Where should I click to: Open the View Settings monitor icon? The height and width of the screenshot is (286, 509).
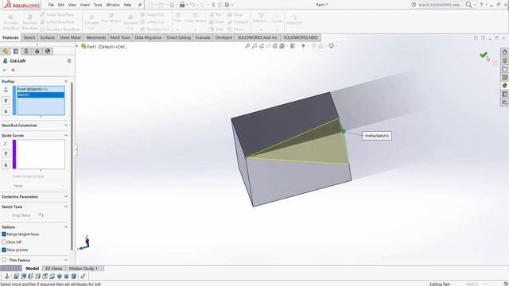pos(331,46)
